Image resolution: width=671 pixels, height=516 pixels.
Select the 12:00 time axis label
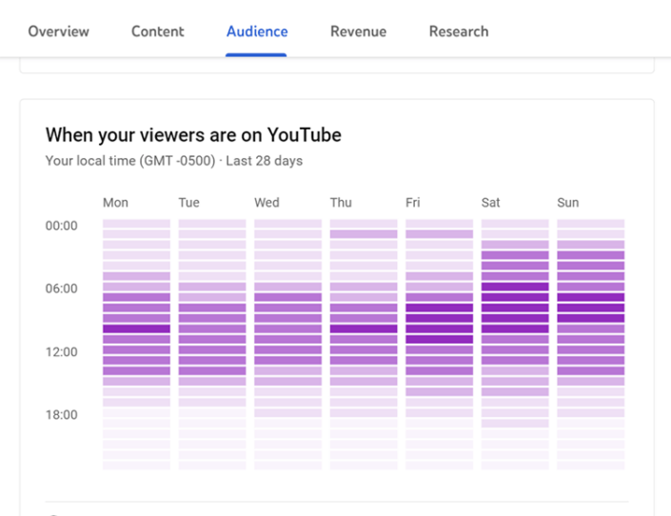[x=61, y=351]
